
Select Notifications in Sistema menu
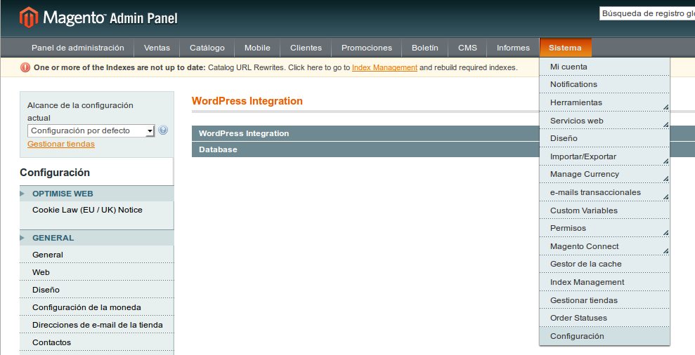(x=604, y=84)
